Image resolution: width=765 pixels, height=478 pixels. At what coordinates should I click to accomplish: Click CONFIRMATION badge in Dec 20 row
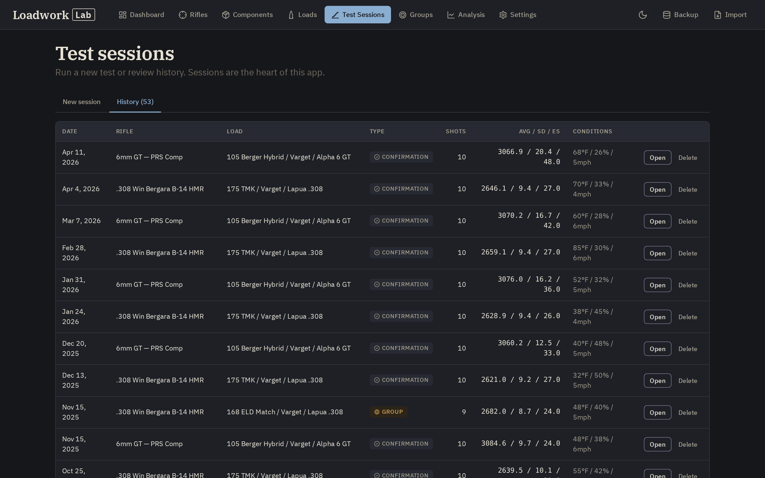click(401, 348)
